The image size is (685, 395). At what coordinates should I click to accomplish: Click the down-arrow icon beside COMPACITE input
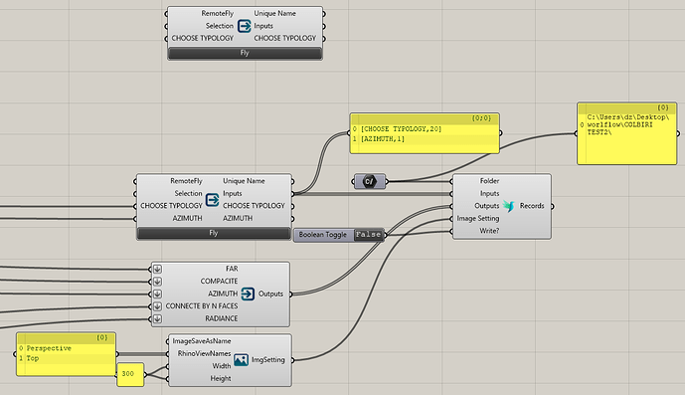click(157, 282)
